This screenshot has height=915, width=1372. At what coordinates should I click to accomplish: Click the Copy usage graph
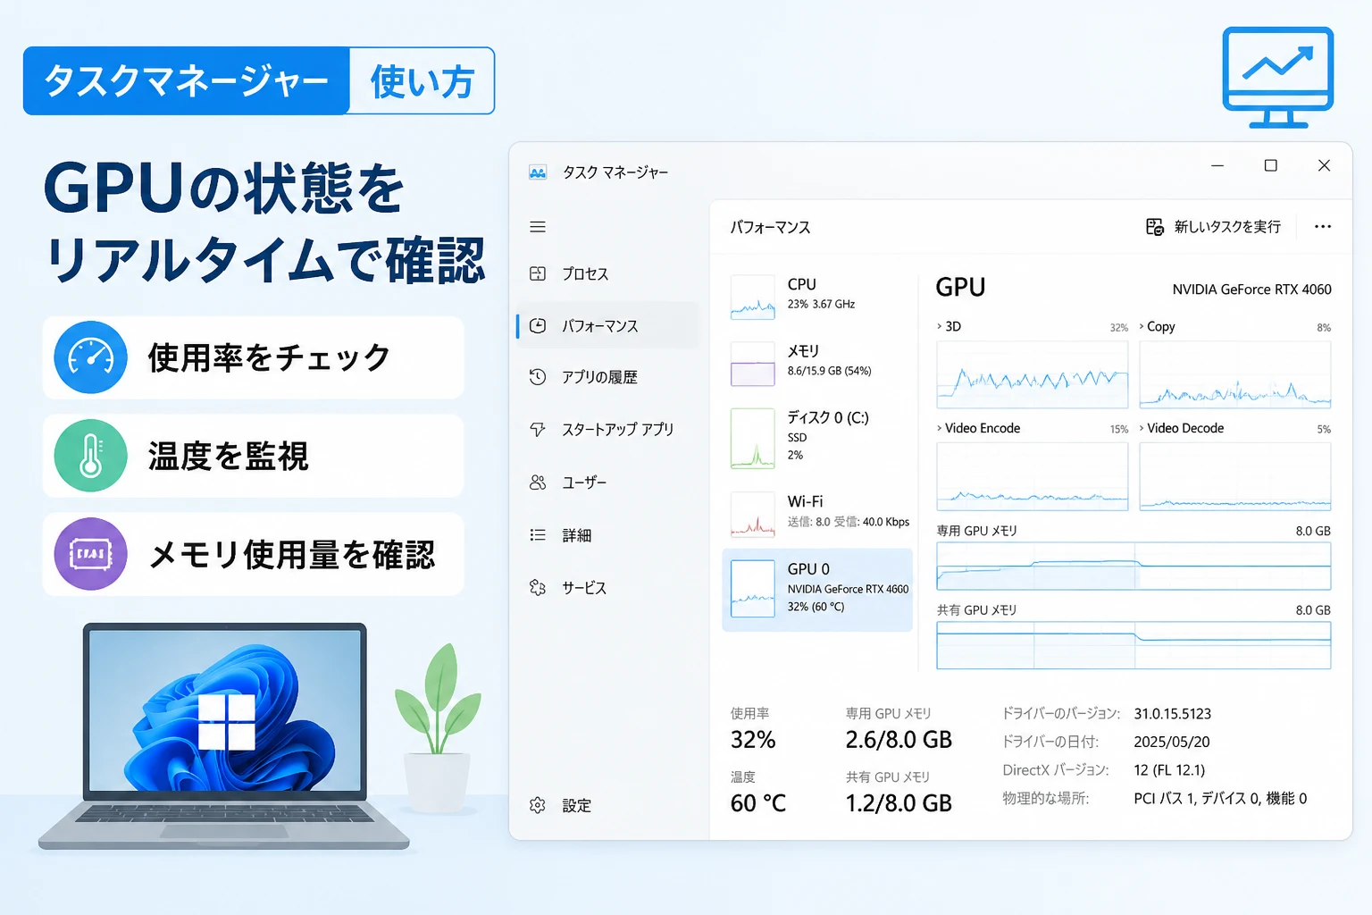tap(1234, 374)
